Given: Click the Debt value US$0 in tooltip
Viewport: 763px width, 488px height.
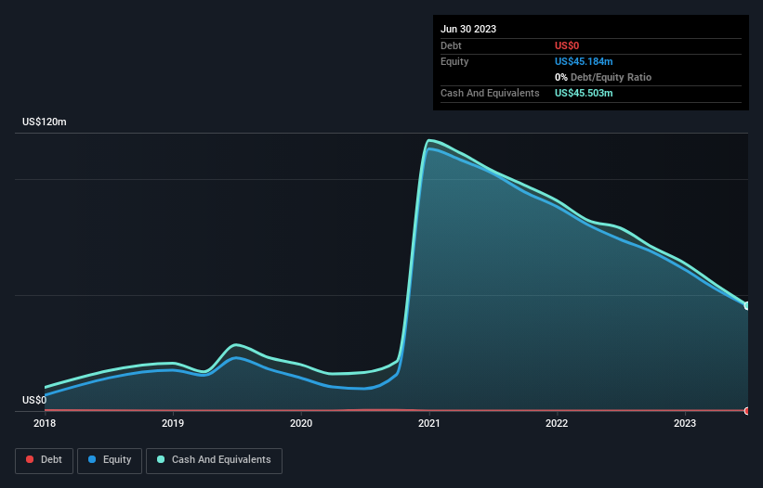Looking at the screenshot, I should click(x=567, y=45).
